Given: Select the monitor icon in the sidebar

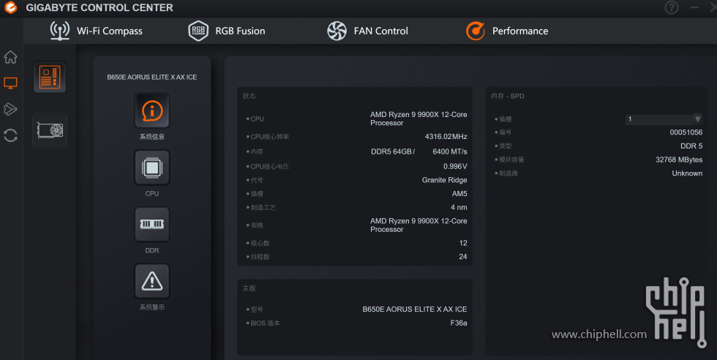Looking at the screenshot, I should [x=10, y=83].
